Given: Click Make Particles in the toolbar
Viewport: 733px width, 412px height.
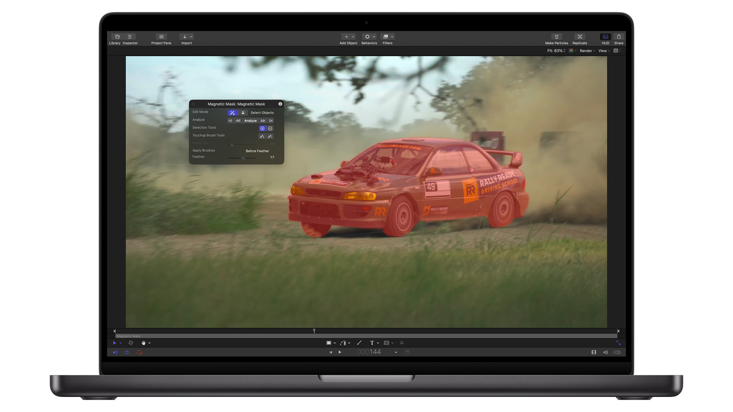Looking at the screenshot, I should click(x=556, y=38).
